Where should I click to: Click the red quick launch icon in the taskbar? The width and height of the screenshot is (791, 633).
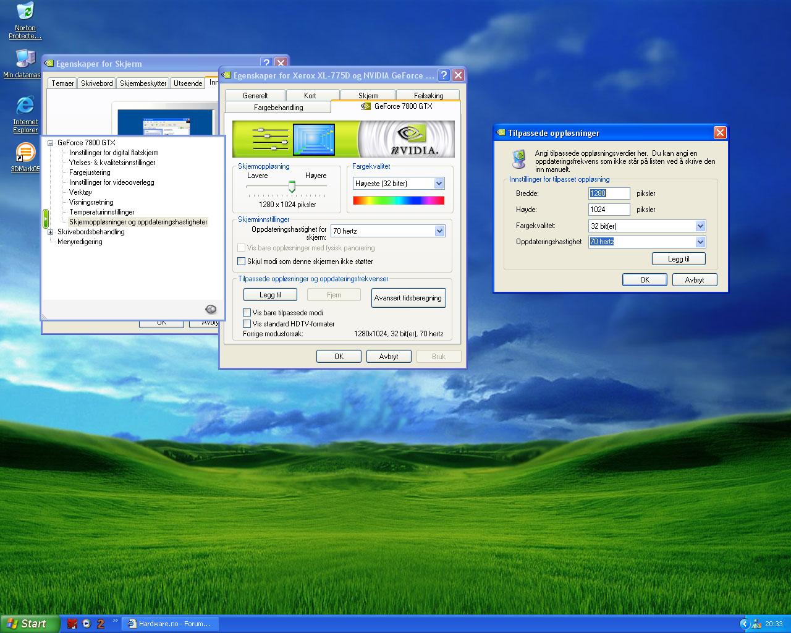tap(72, 624)
